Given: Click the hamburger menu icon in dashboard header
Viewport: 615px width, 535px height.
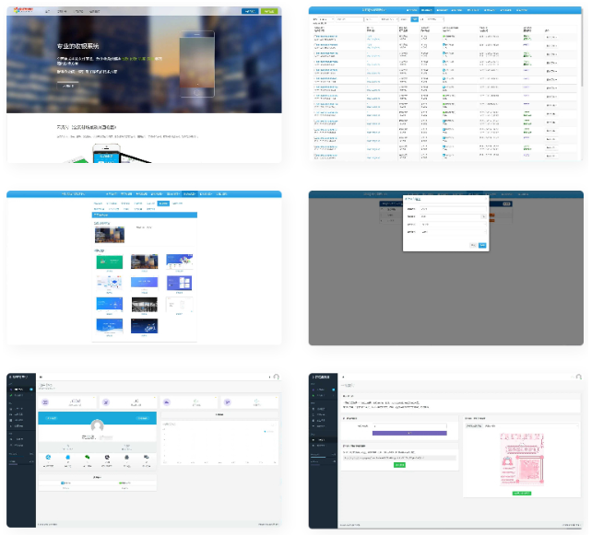Looking at the screenshot, I should [x=41, y=377].
